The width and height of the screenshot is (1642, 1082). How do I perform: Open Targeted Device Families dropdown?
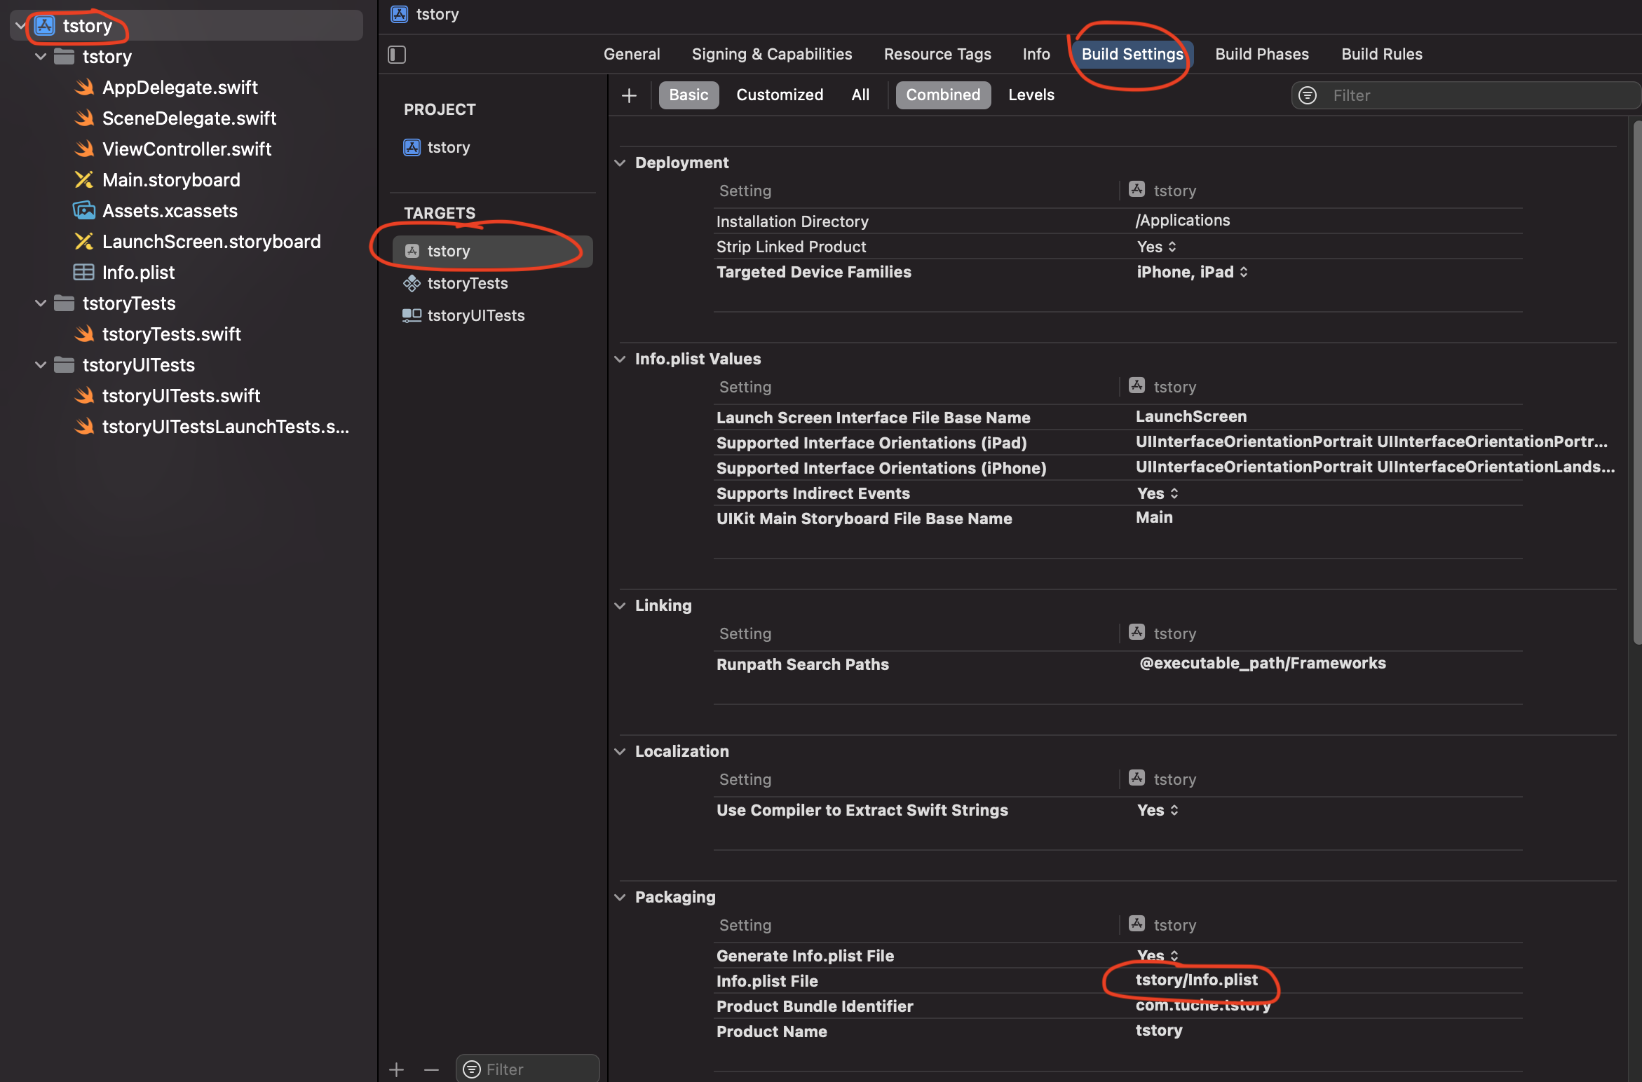click(x=1191, y=272)
